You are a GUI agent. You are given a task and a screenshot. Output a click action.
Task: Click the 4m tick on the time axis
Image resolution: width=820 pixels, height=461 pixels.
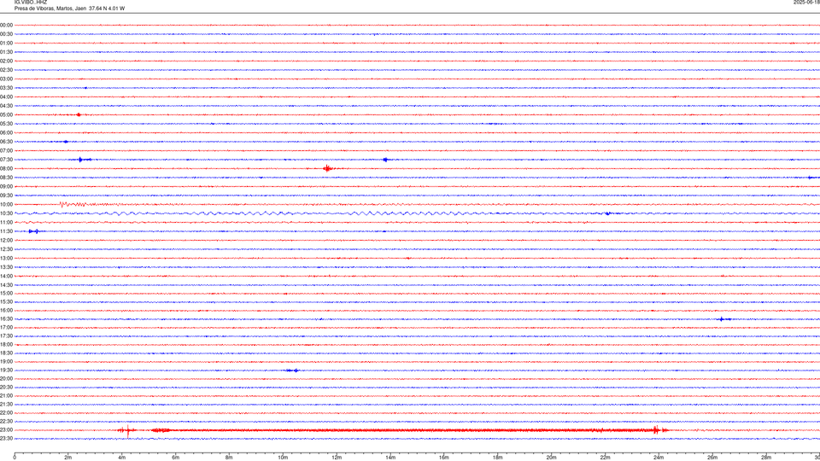coord(122,458)
